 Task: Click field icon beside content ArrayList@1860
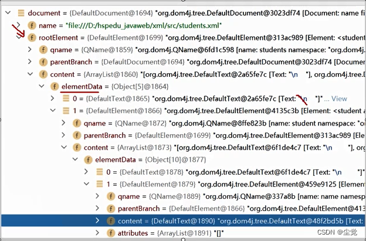point(43,74)
